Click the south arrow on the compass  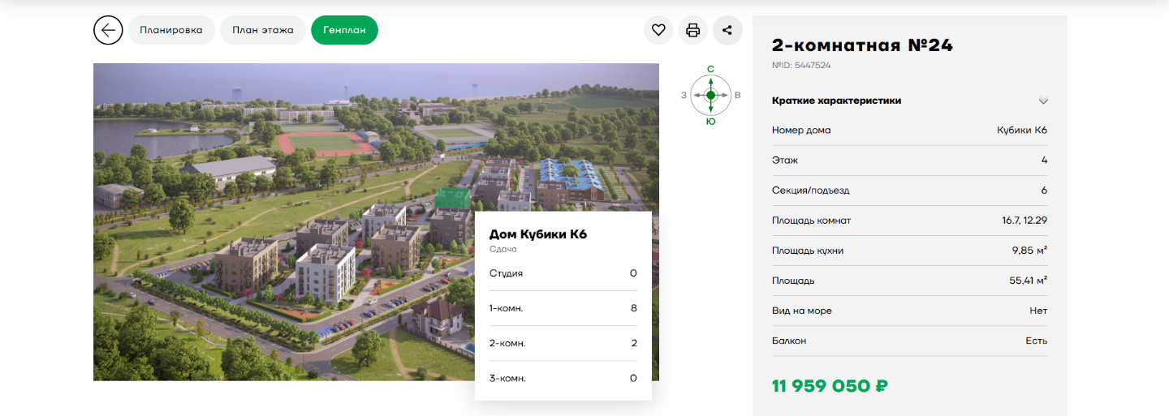coord(711,108)
